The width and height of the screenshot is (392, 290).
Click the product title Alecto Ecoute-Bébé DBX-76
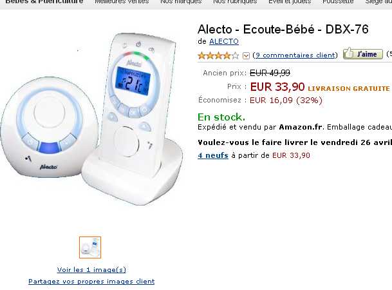click(283, 30)
